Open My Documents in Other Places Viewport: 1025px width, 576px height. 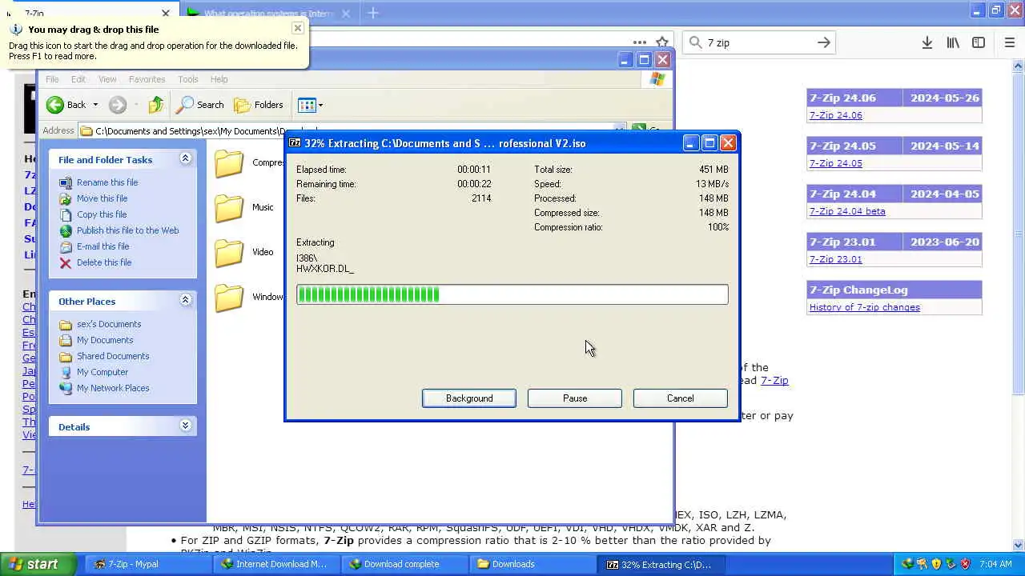105,340
